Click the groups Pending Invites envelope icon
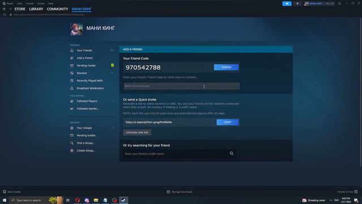 coord(72,135)
